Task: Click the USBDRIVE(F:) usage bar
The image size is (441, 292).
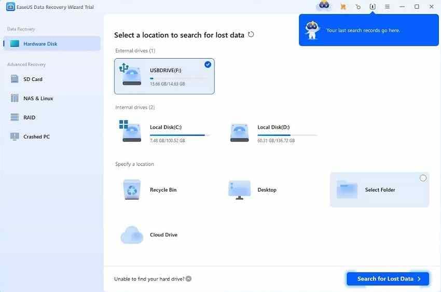Action: click(x=180, y=78)
